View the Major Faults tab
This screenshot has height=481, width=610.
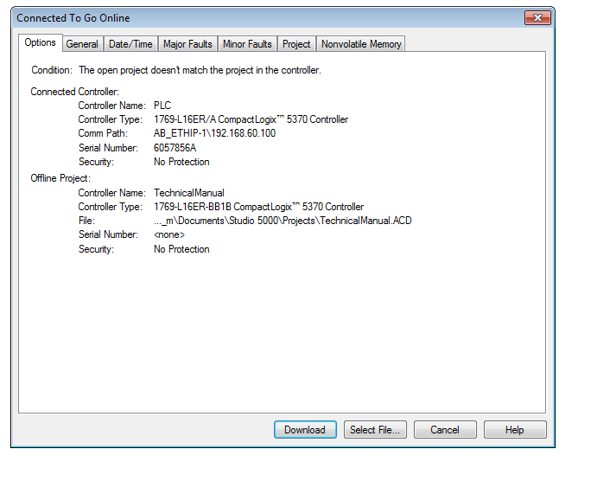(x=187, y=44)
